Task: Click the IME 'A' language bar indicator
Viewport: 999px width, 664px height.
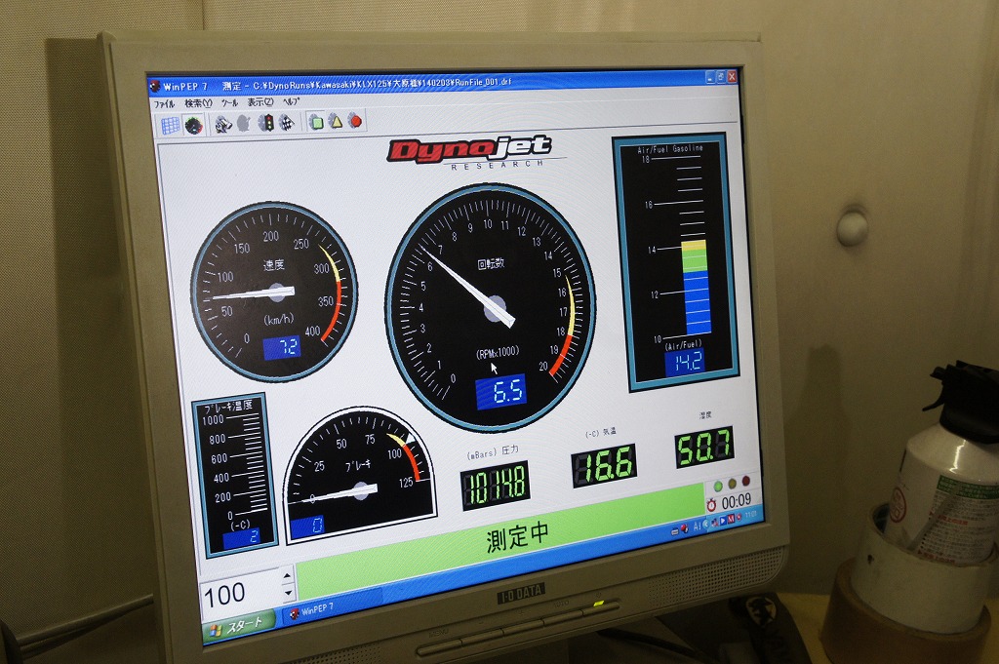Action: (x=697, y=526)
